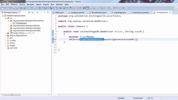Viewport: 178px width, 100px height.
Task: Open the Window menu
Action: click(59, 4)
